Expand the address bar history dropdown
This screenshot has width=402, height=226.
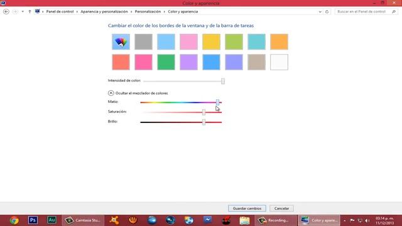320,11
